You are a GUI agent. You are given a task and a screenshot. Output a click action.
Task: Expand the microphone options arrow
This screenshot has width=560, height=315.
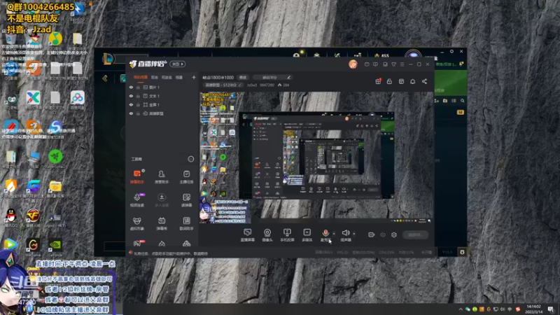(x=334, y=234)
